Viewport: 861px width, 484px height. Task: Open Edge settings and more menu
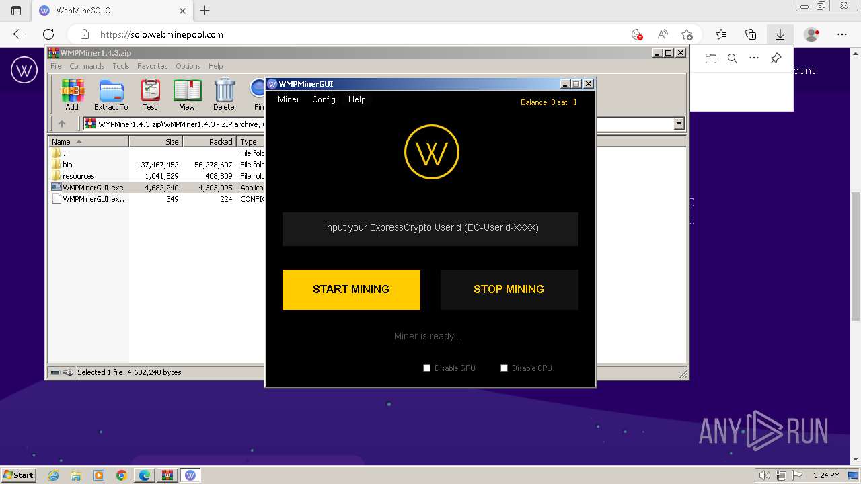[x=842, y=34]
